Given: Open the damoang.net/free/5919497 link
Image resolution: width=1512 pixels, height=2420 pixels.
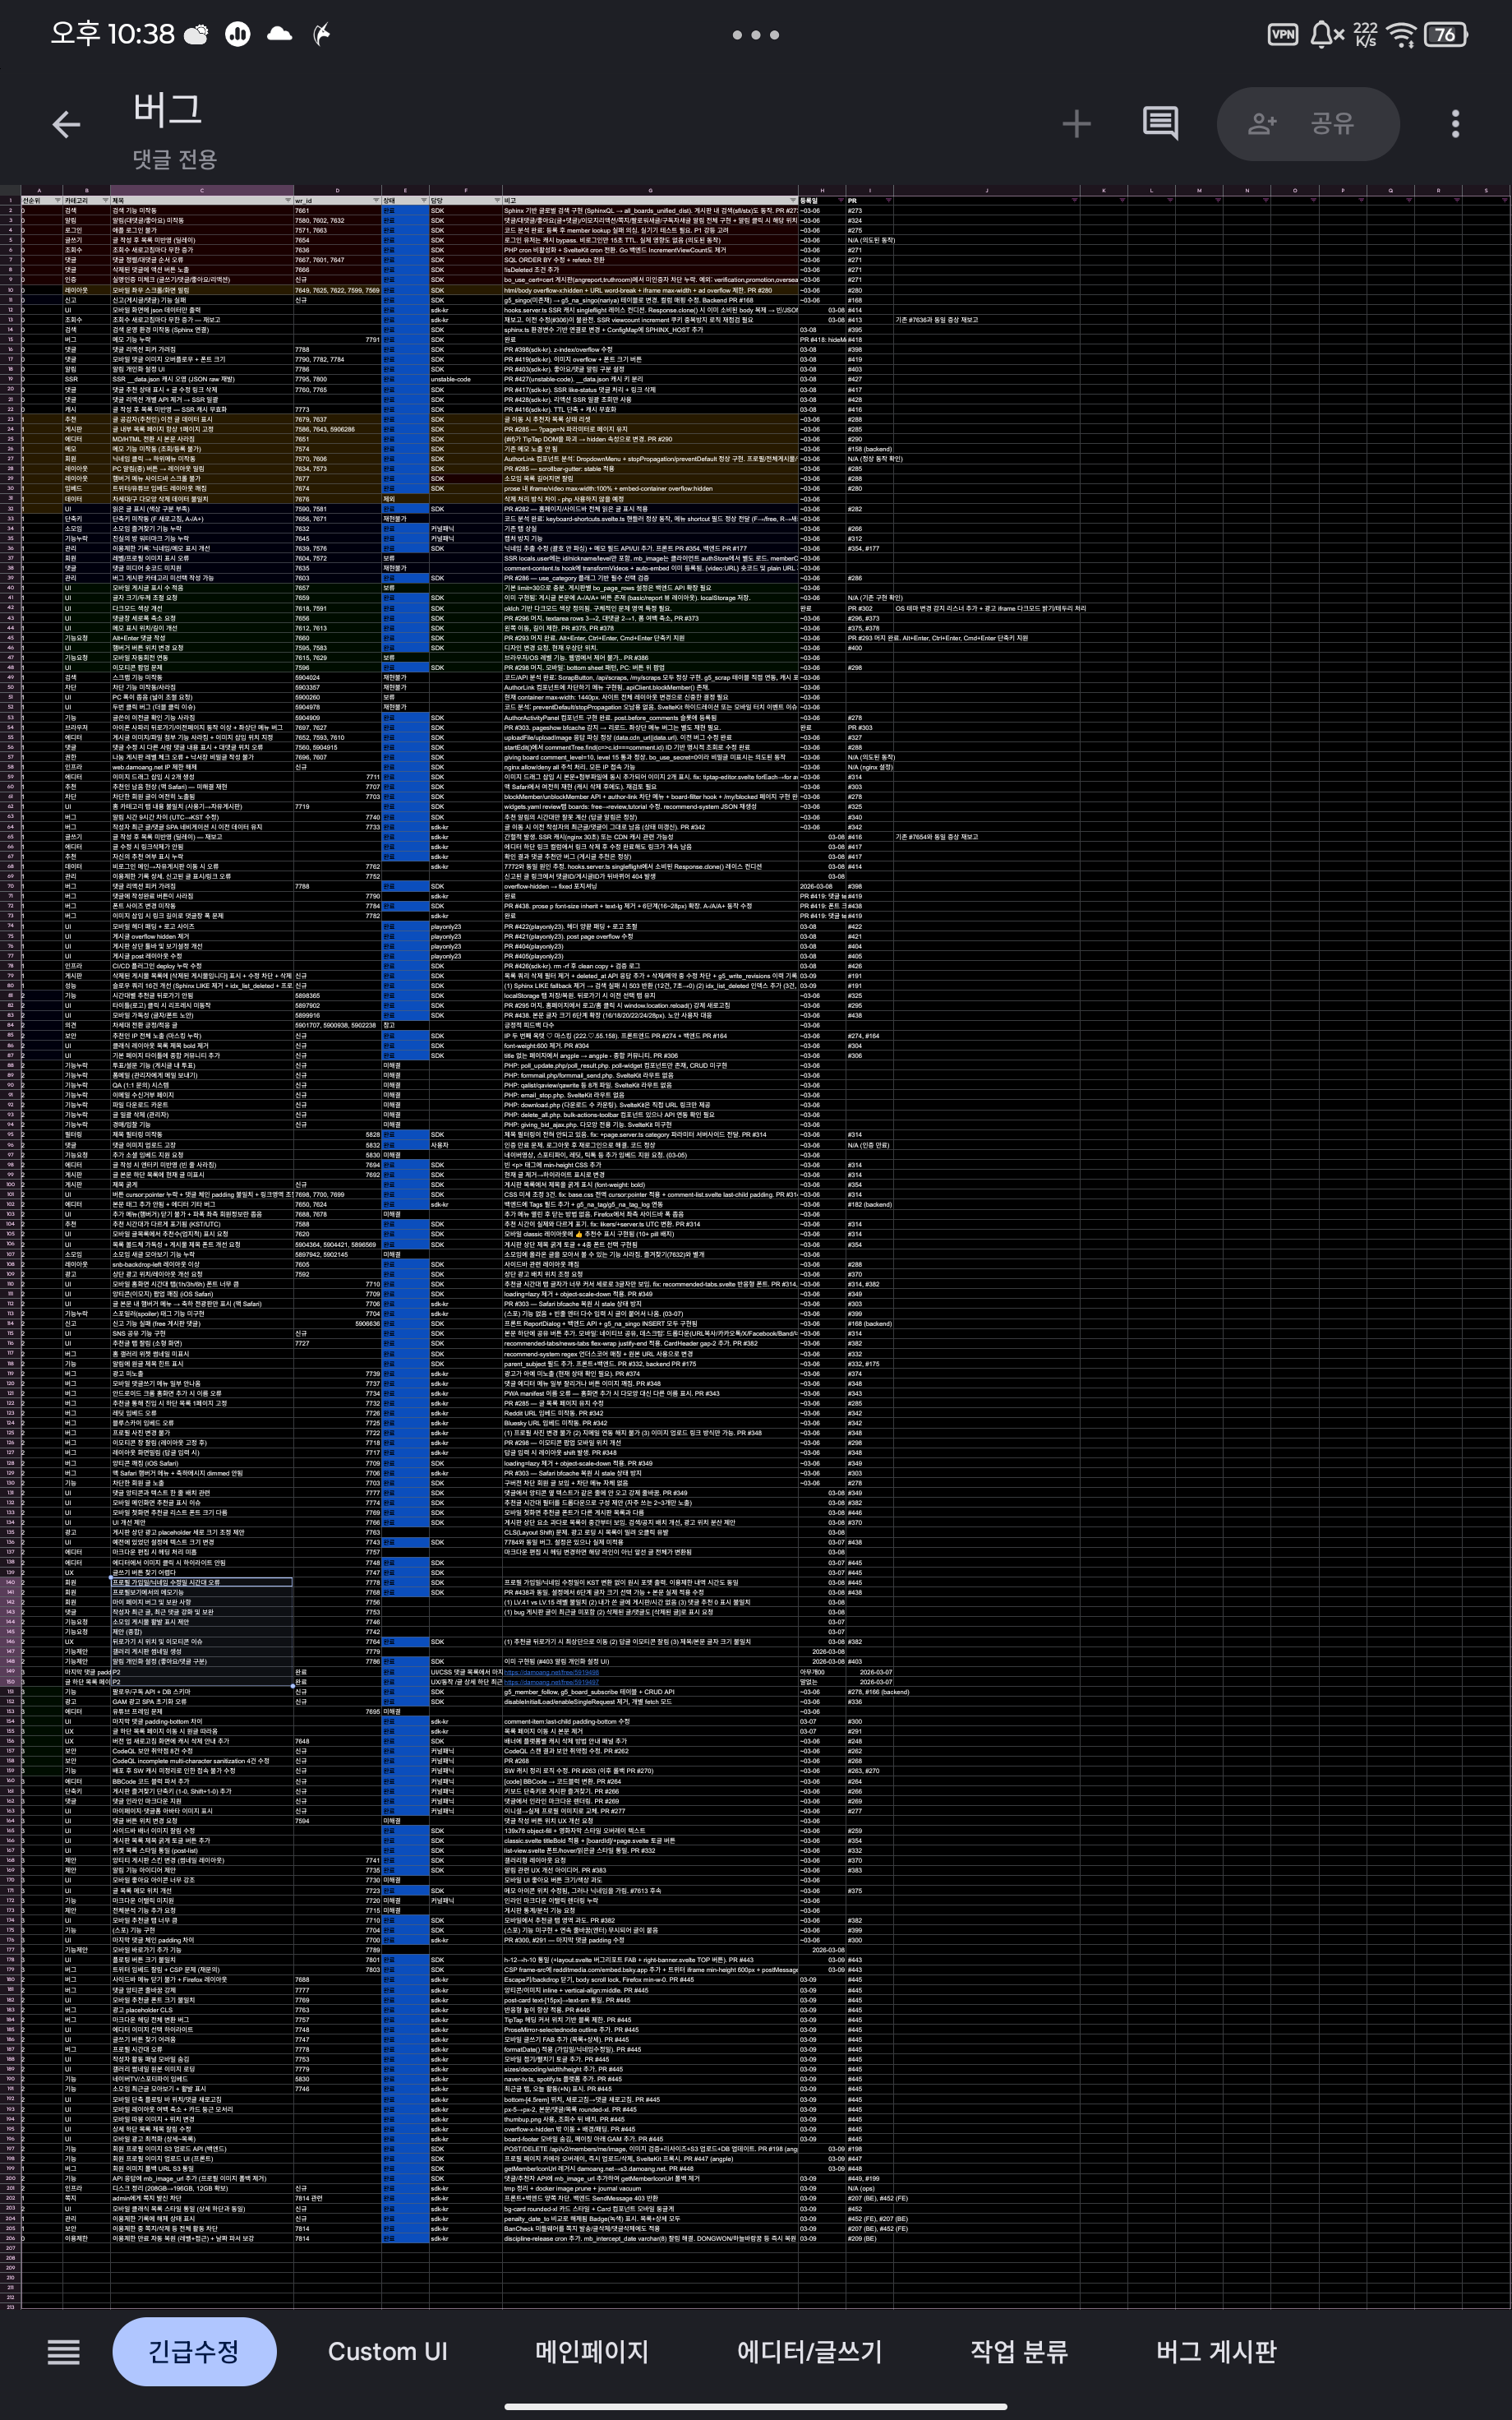Looking at the screenshot, I should [x=551, y=1682].
